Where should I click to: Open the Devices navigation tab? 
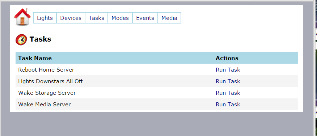[x=71, y=18]
